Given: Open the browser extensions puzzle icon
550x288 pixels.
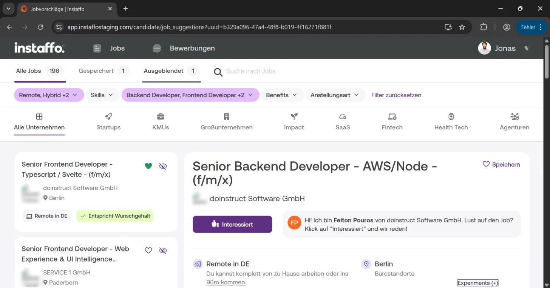Looking at the screenshot, I should 484,27.
